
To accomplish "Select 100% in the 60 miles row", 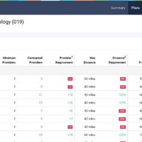I will tap(122, 135).
